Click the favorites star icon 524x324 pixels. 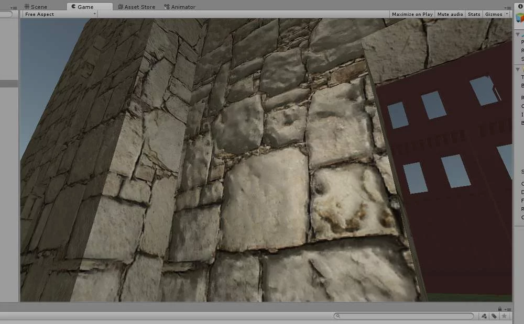tap(504, 316)
